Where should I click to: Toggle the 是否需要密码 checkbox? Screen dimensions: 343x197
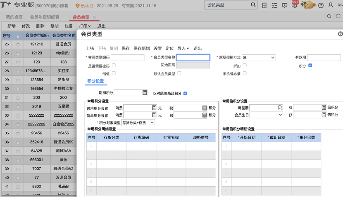pyautogui.click(x=114, y=65)
